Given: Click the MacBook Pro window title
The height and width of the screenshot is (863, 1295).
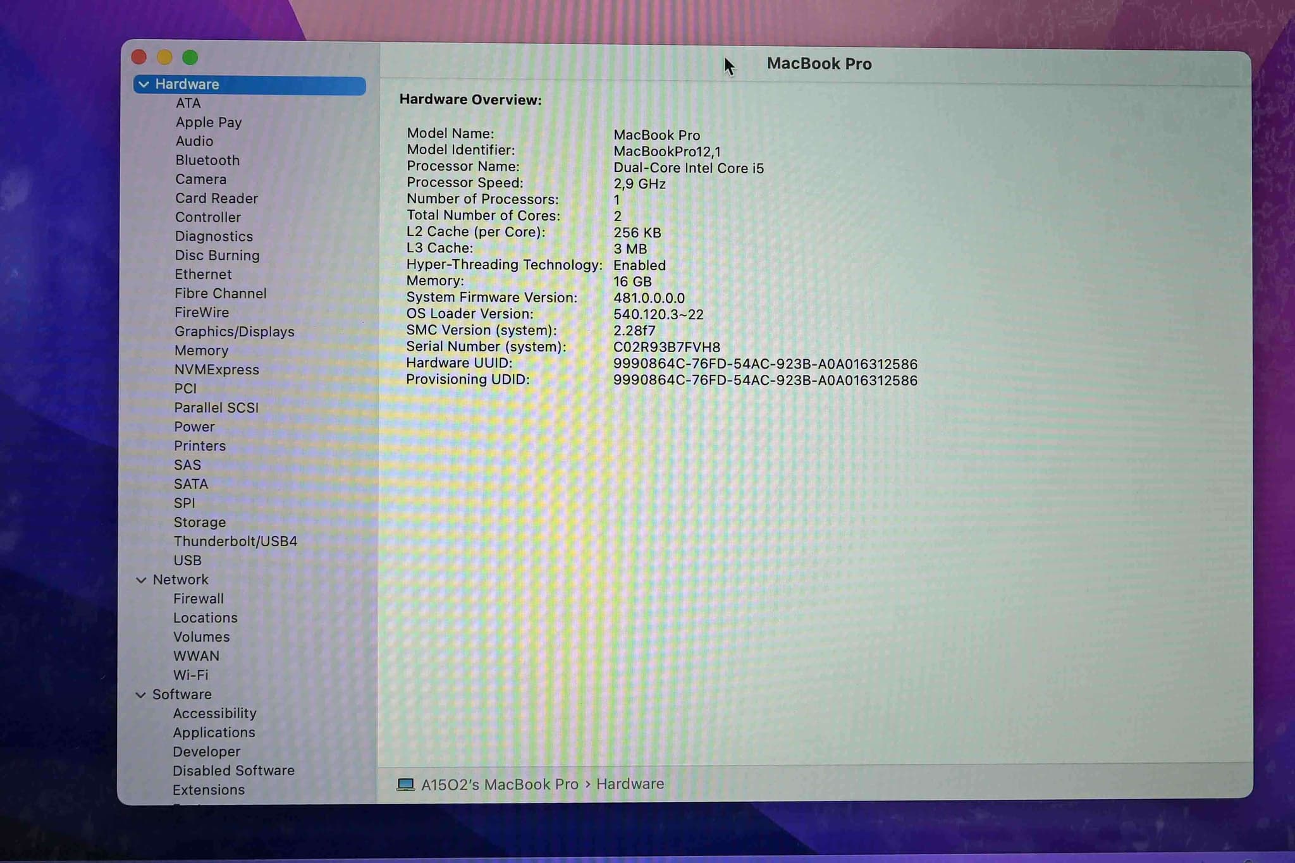Looking at the screenshot, I should pyautogui.click(x=819, y=64).
